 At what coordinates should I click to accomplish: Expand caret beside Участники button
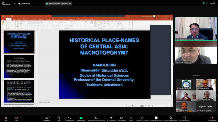(53, 118)
